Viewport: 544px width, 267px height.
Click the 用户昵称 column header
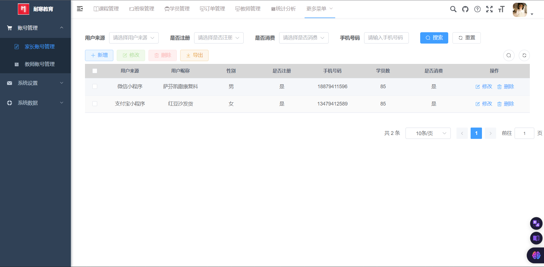180,71
